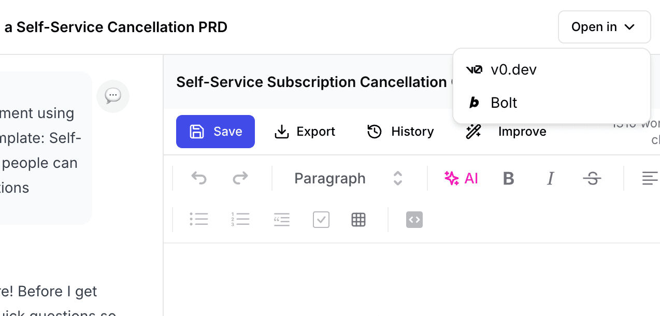Save the Self-Service Cancellation PRD
Image resolution: width=660 pixels, height=316 pixels.
(x=215, y=132)
